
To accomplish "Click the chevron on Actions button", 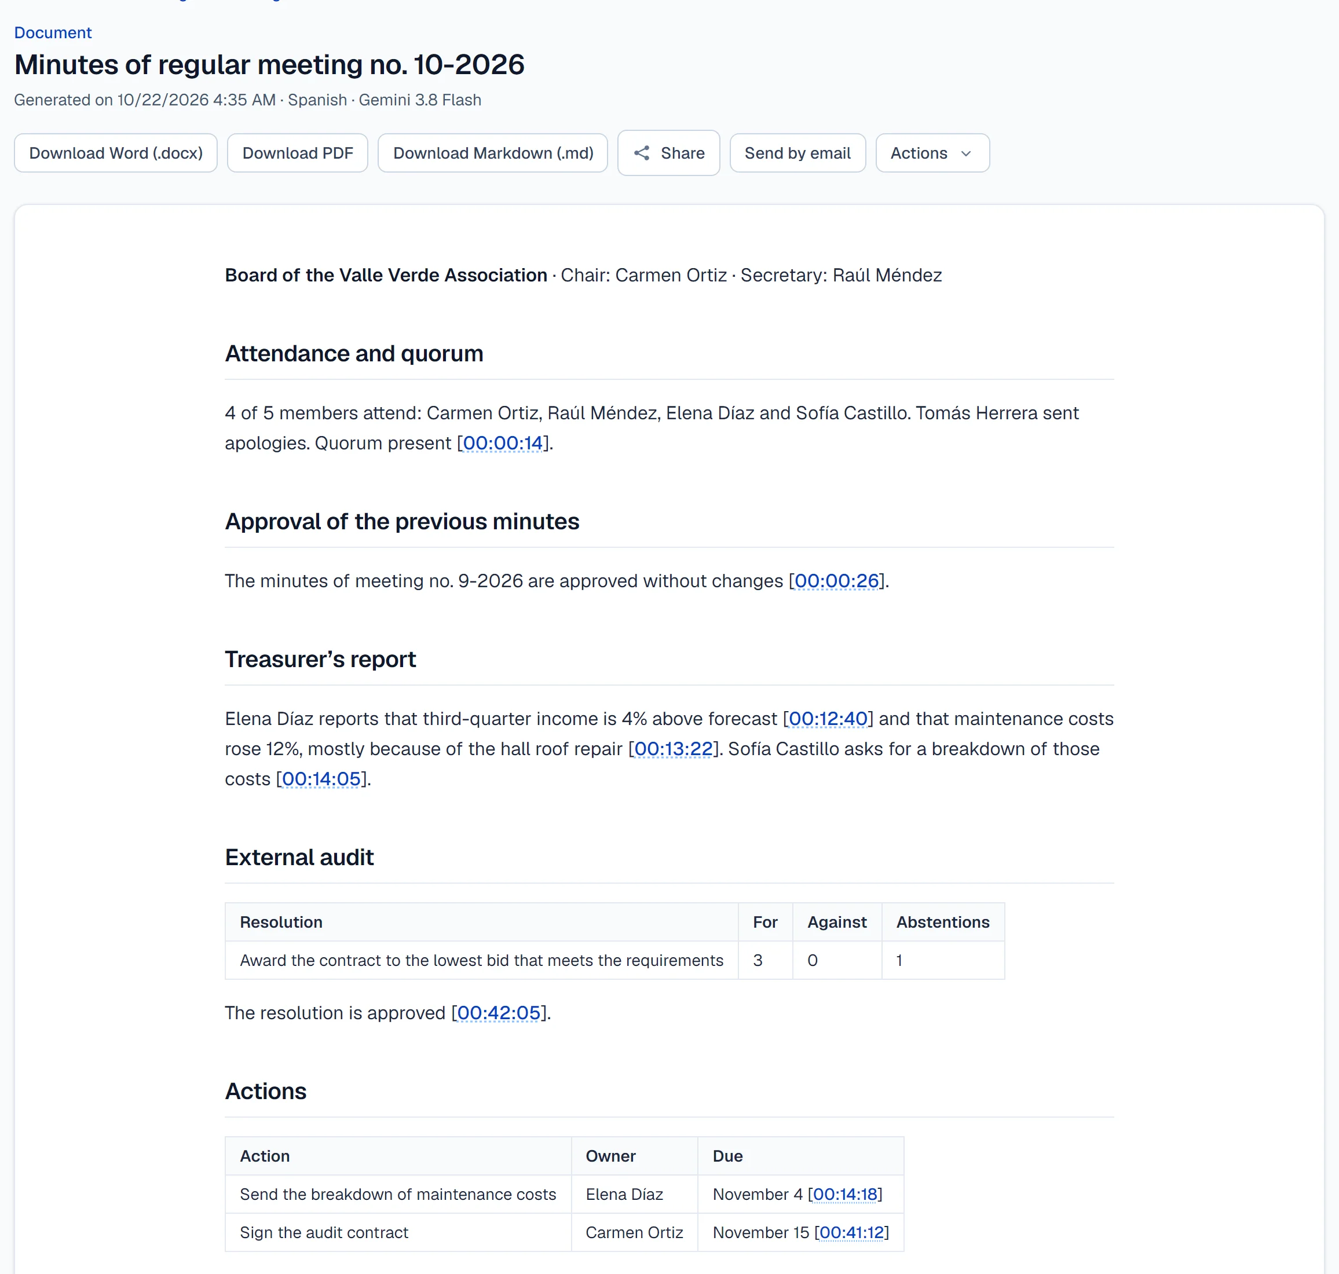I will click(965, 153).
